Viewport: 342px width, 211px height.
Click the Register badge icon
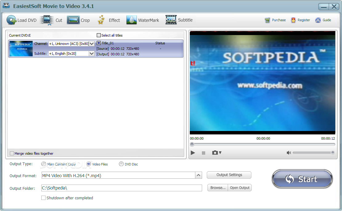pos(293,20)
